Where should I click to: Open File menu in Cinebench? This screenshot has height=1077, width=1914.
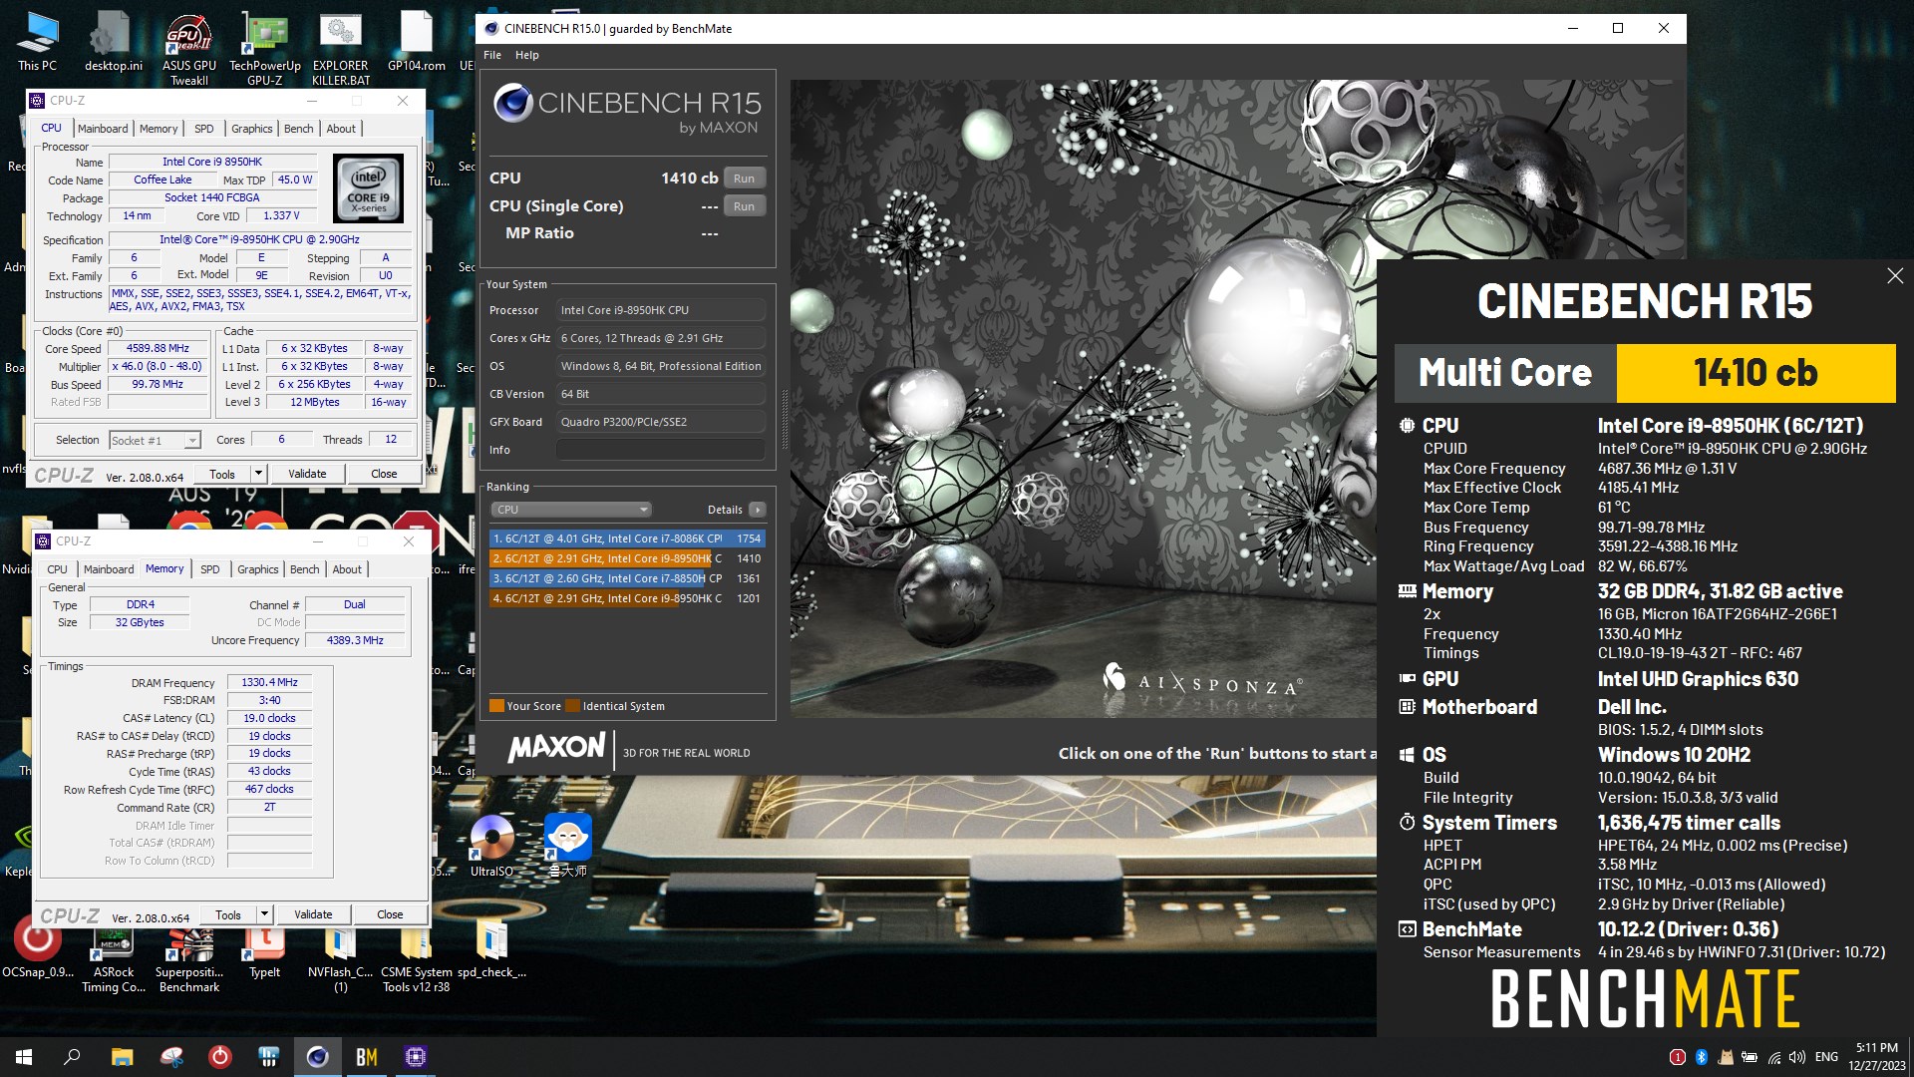click(492, 55)
